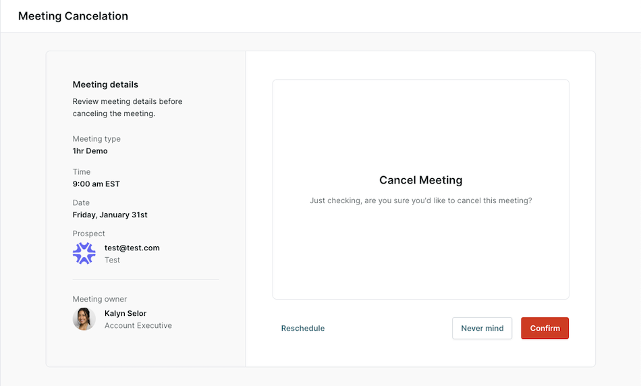
Task: Click the Prospect label
Action: (x=88, y=233)
